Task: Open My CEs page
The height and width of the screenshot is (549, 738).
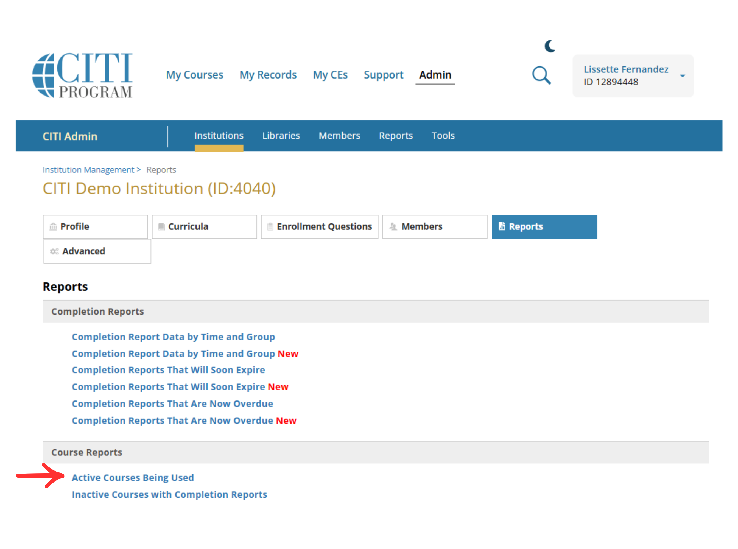Action: [330, 75]
